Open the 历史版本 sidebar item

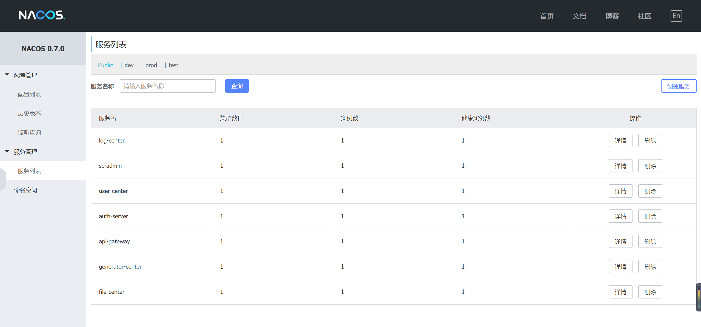tap(29, 113)
